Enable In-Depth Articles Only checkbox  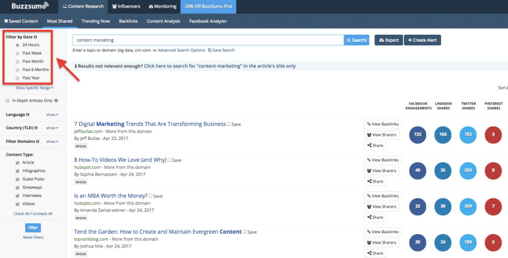click(x=7, y=101)
